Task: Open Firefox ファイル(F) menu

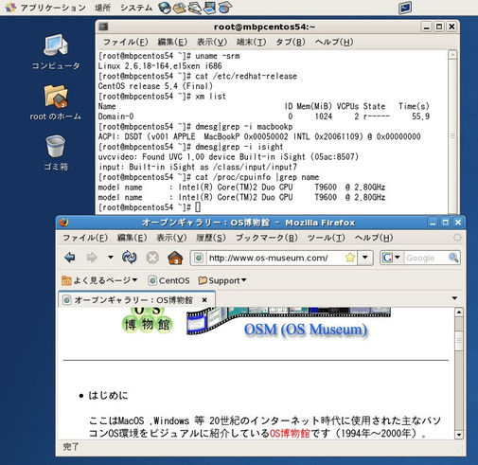Action: [85, 238]
